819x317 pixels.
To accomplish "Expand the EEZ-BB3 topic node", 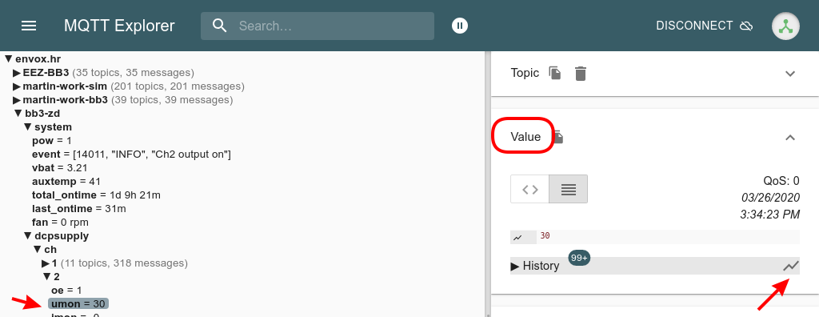I will (18, 72).
